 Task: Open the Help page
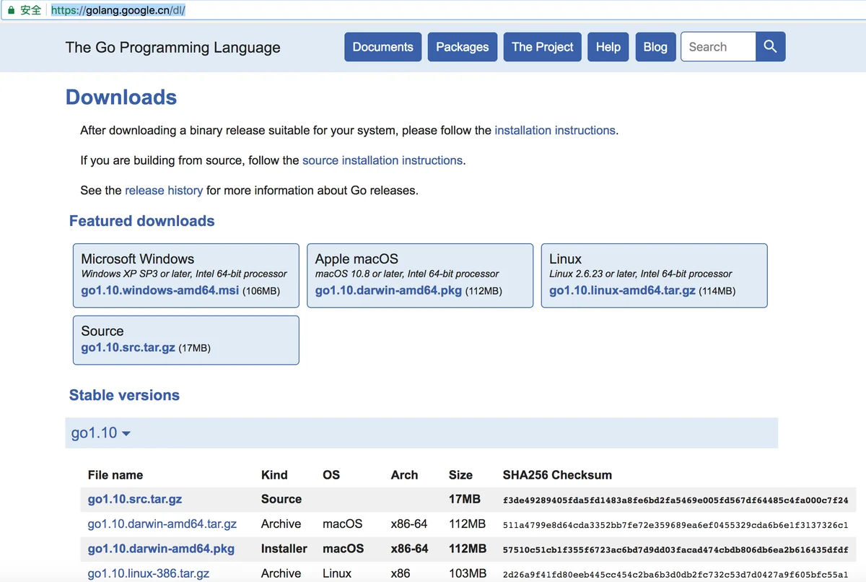coord(608,47)
